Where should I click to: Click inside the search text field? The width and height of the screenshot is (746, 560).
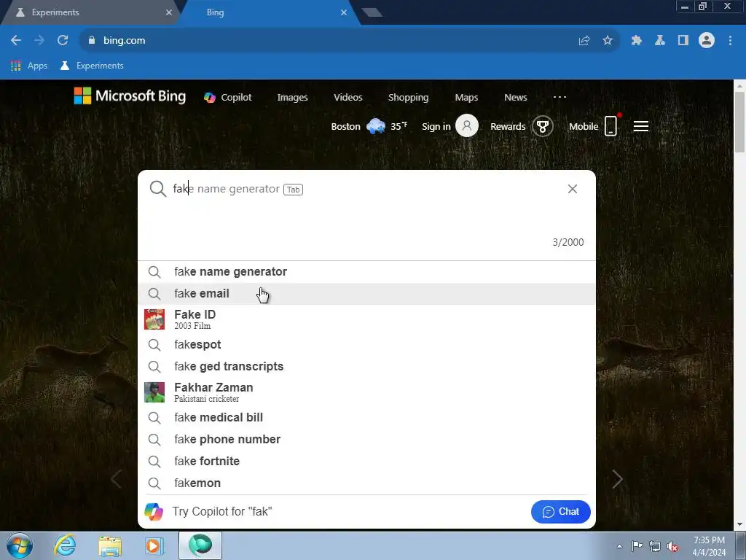pos(366,189)
